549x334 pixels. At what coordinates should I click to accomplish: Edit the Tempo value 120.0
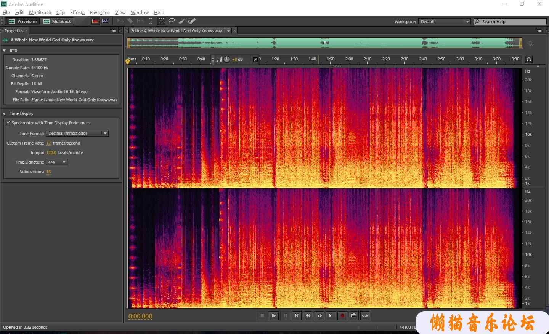51,153
